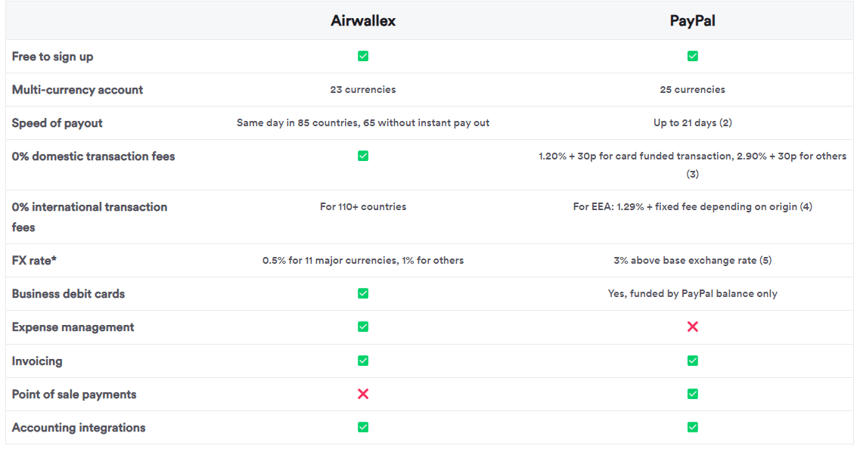Click PayPal check for Accounting integrations
The height and width of the screenshot is (455, 860).
[x=692, y=427]
